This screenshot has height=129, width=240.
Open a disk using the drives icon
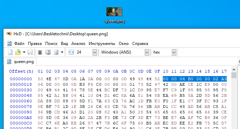tap(48, 52)
